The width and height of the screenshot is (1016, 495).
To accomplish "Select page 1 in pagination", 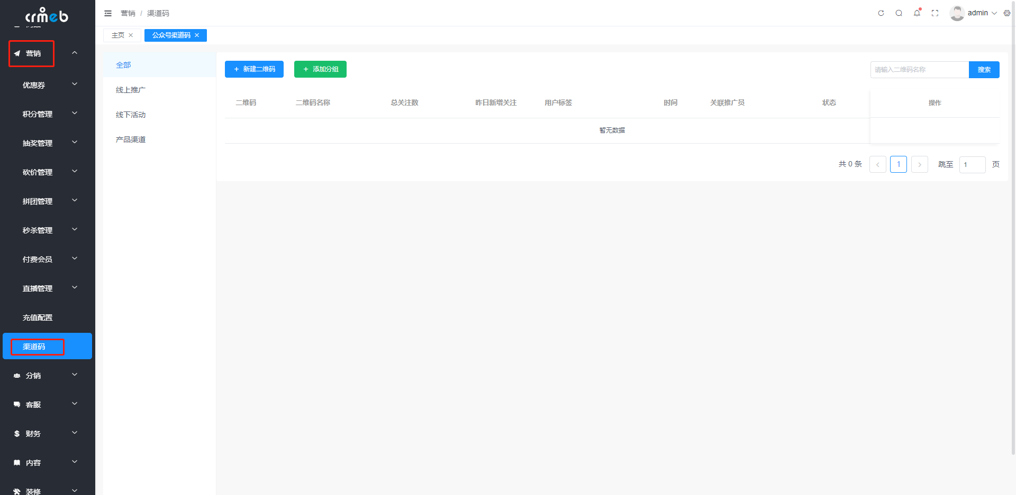I will click(x=899, y=164).
